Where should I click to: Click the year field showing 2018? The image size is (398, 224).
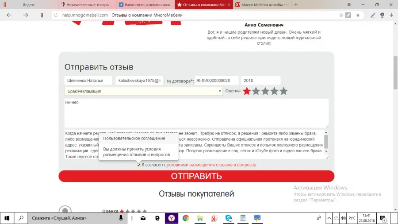260,81
